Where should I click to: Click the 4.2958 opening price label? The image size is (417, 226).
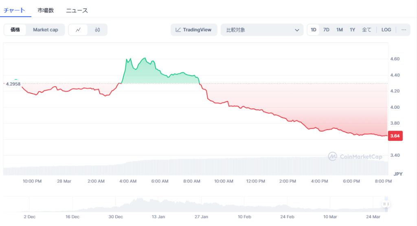[13, 84]
